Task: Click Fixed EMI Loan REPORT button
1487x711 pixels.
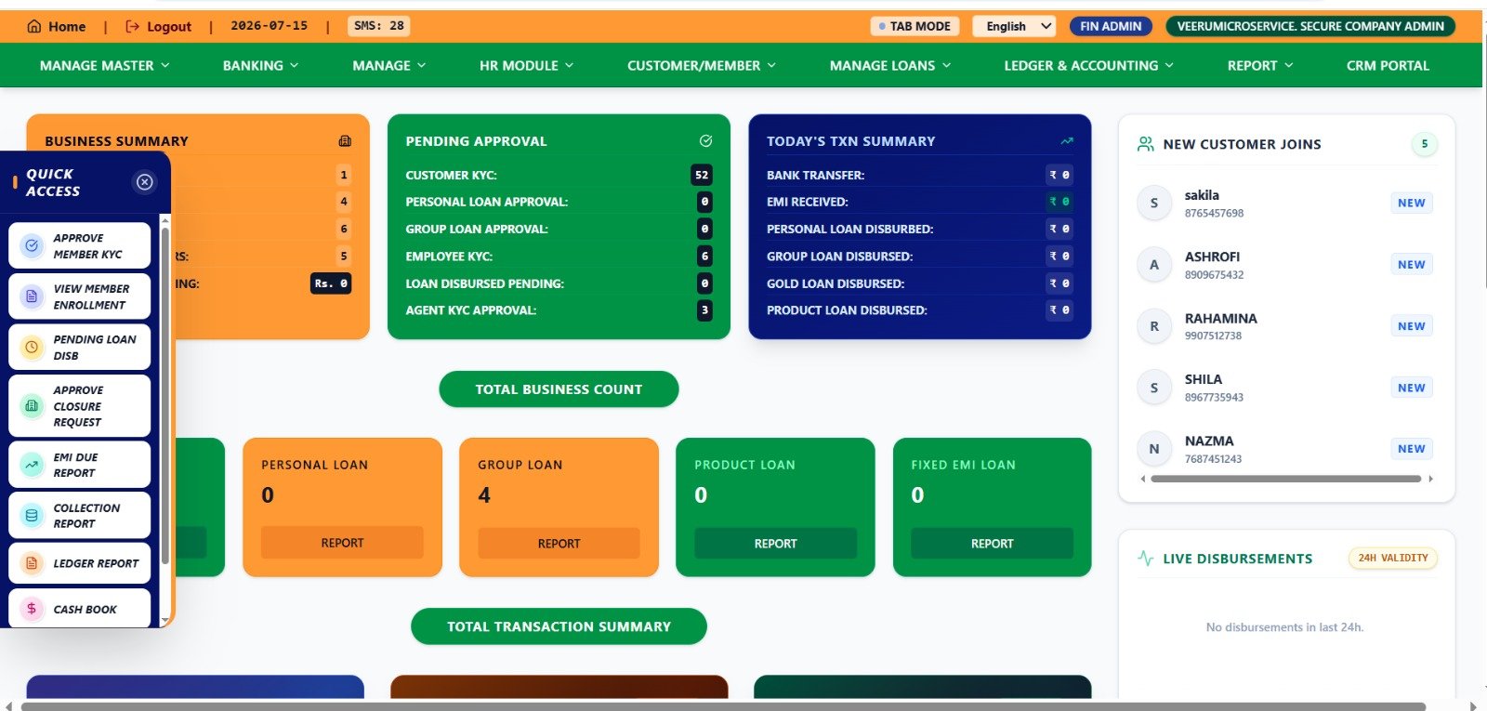Action: point(992,544)
